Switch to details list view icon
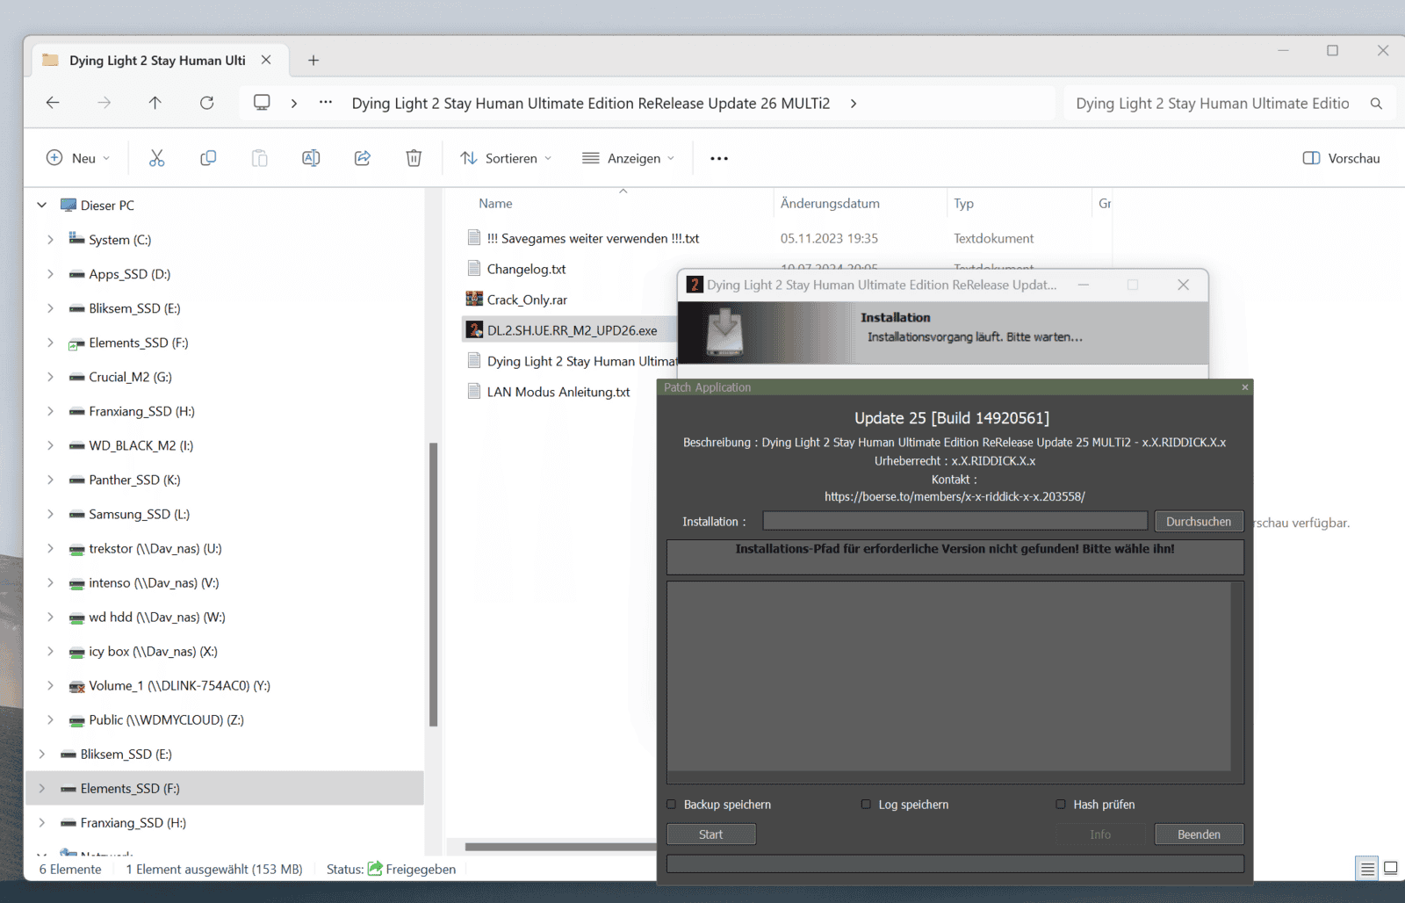The image size is (1405, 903). click(1367, 869)
